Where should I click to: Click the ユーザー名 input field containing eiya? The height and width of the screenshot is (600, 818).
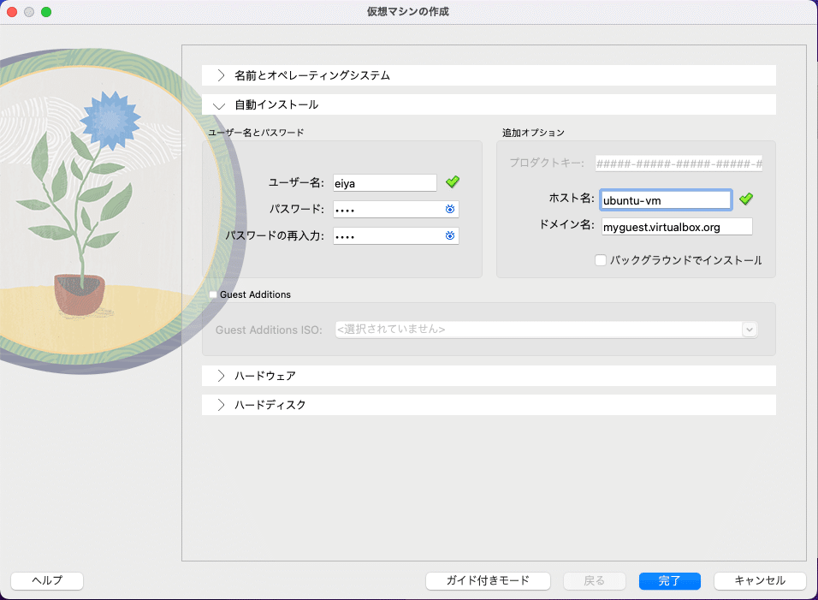point(385,183)
